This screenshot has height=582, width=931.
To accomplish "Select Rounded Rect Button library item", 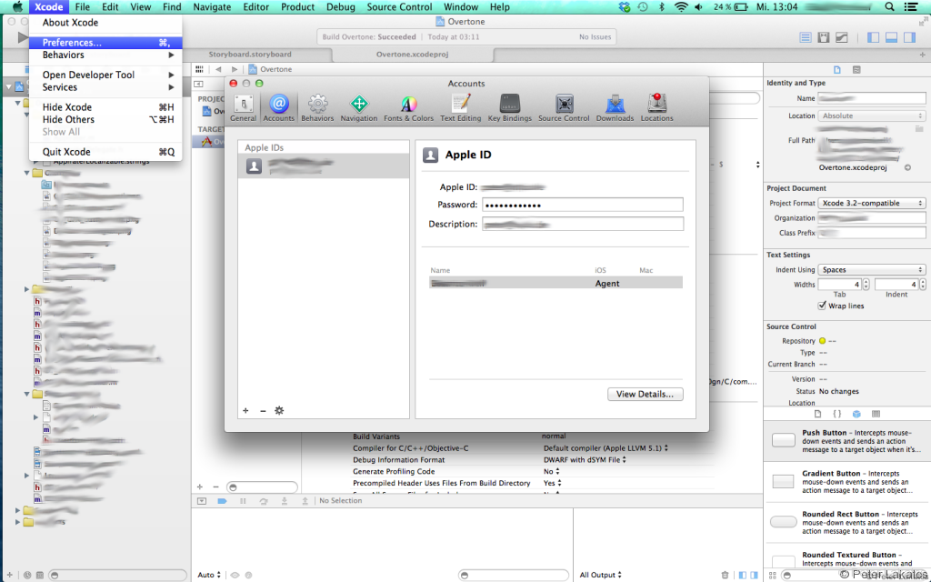I will (x=847, y=523).
